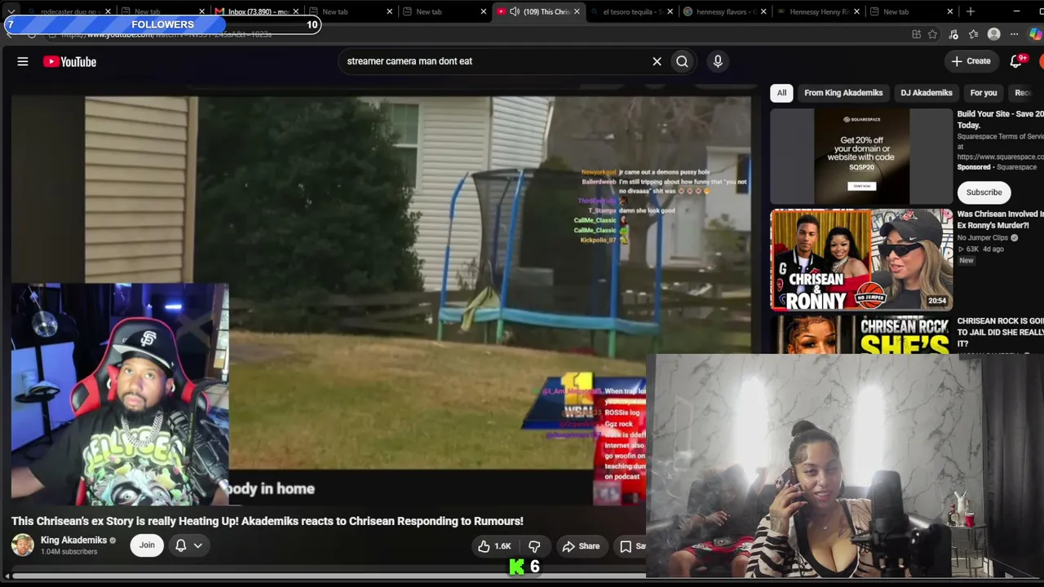
Task: Select the For you filter chip
Action: click(984, 93)
